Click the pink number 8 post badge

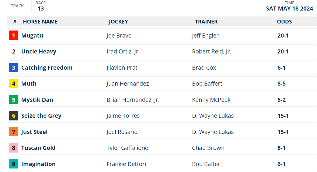click(x=14, y=148)
